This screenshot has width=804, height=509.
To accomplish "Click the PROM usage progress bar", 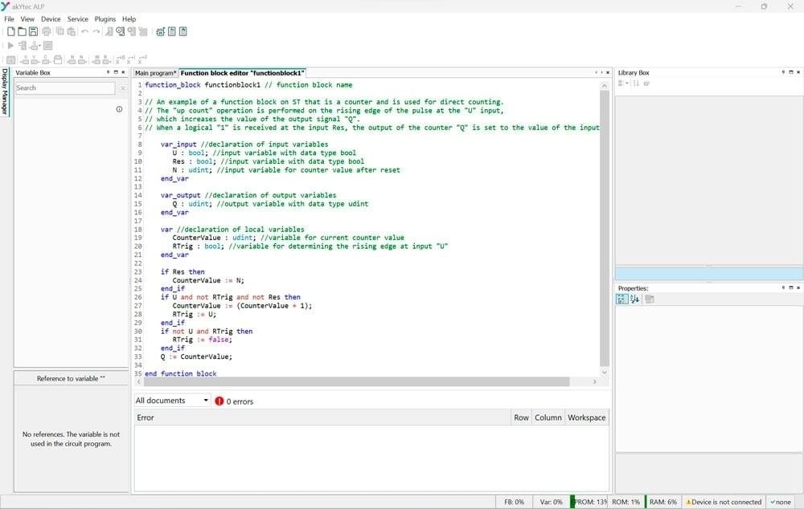I will coord(589,501).
